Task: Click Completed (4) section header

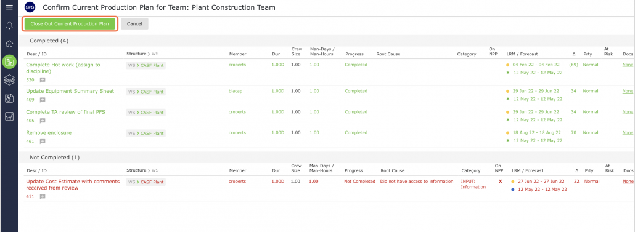Action: click(x=49, y=41)
